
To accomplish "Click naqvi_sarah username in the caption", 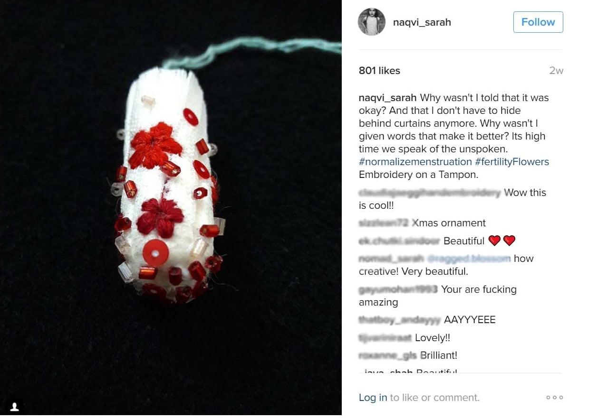I will 387,98.
